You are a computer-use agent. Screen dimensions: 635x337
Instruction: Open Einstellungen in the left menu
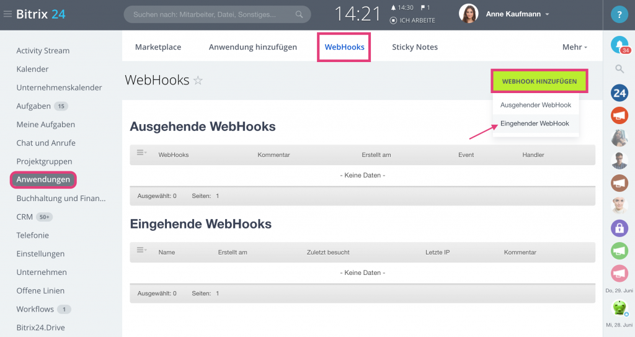(x=40, y=254)
